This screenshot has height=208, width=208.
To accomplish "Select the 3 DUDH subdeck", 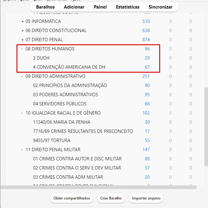I will [x=41, y=58].
